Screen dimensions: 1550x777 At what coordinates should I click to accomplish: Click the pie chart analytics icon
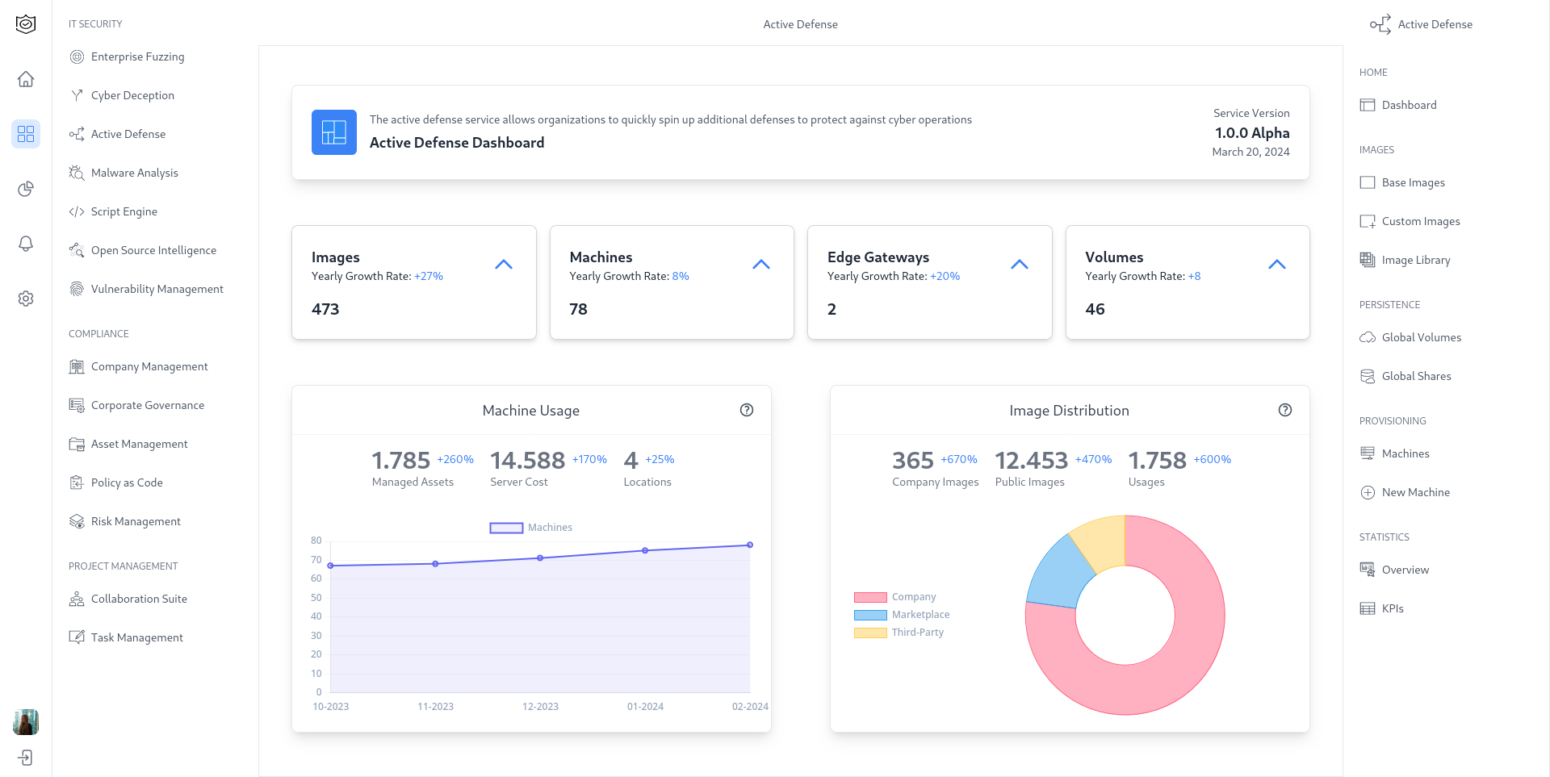pos(26,189)
